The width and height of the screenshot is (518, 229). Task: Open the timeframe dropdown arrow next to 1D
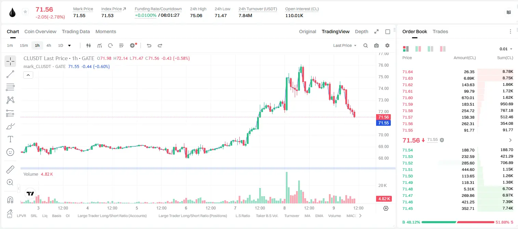69,45
